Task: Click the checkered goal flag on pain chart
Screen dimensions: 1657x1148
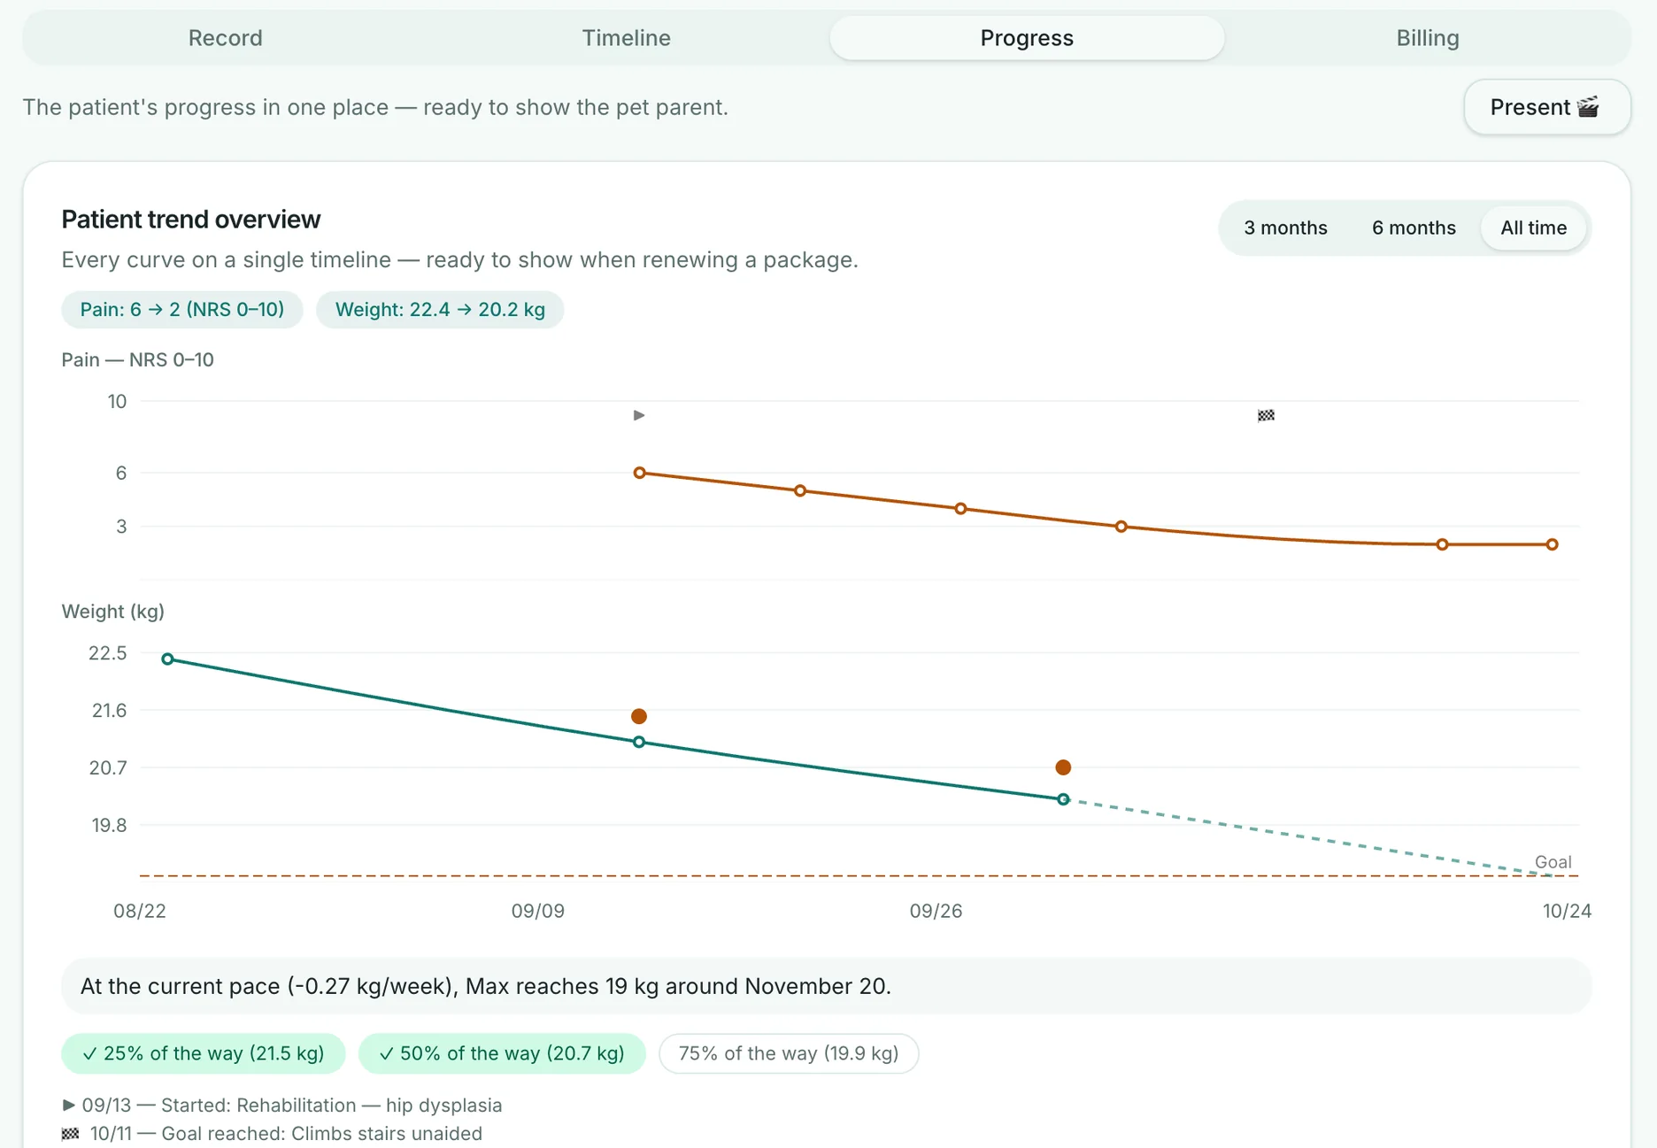Action: coord(1266,415)
